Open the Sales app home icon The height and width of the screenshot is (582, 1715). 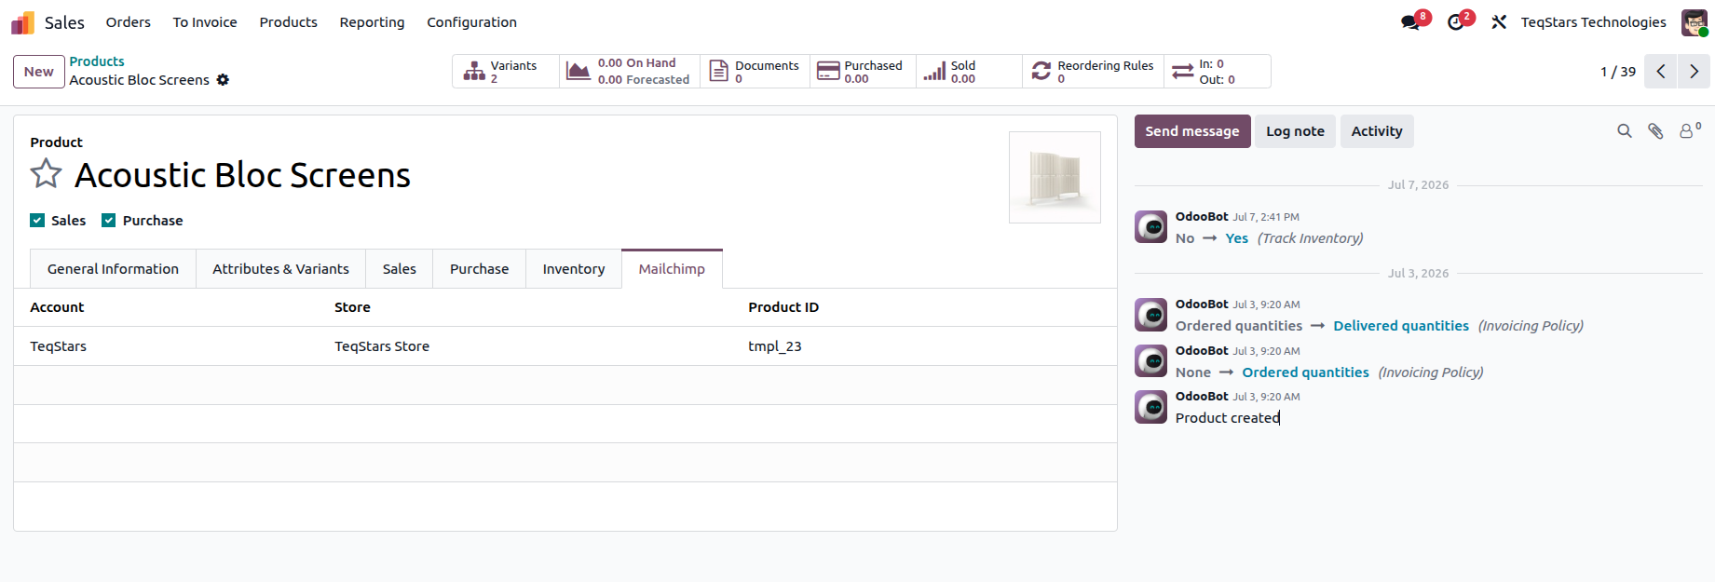(22, 22)
